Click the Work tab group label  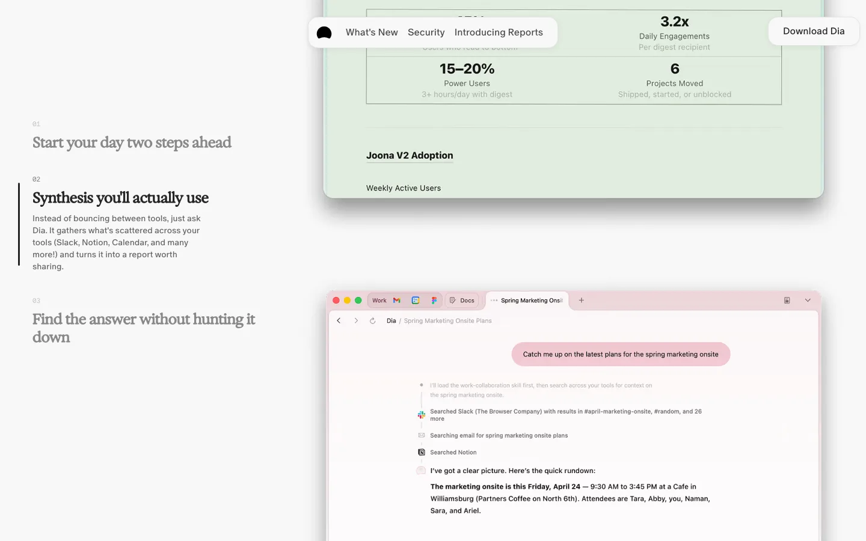click(x=379, y=301)
